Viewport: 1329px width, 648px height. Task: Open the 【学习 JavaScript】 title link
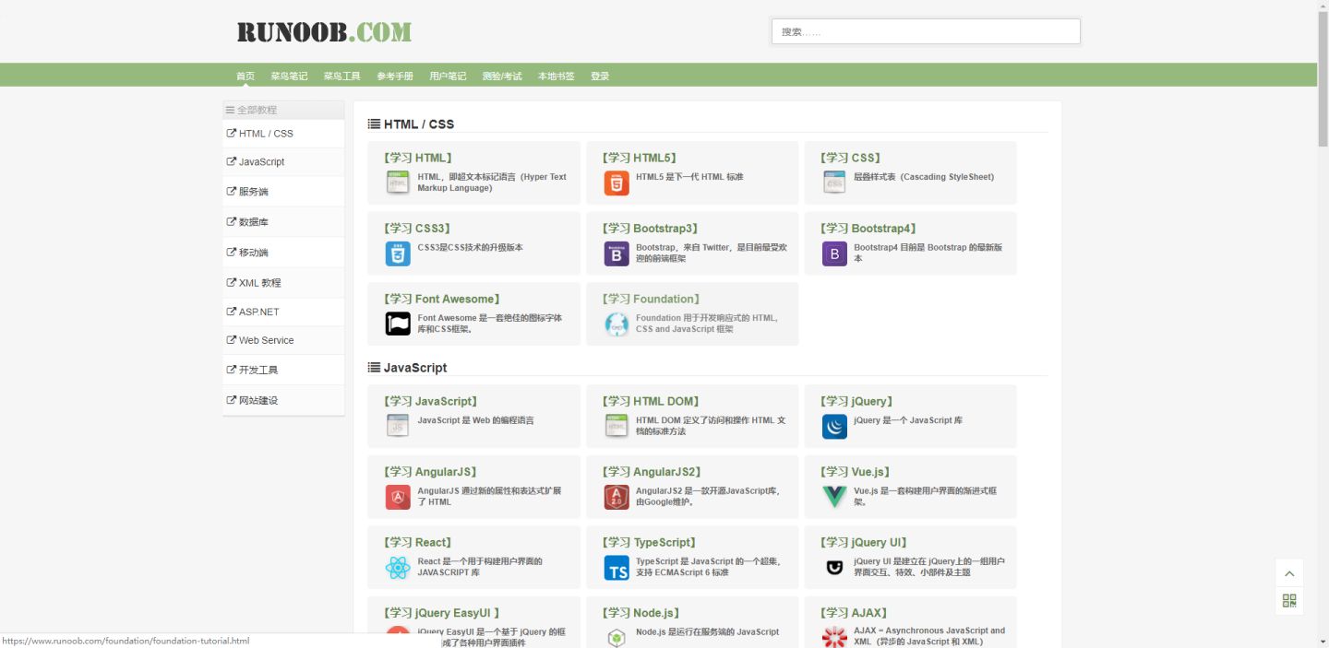click(430, 401)
